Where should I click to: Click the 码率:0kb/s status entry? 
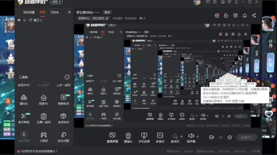click(x=173, y=151)
